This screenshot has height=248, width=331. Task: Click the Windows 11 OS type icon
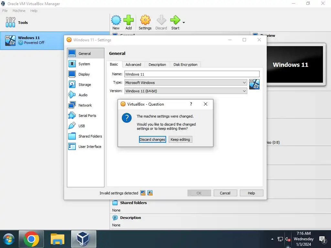pos(254,84)
